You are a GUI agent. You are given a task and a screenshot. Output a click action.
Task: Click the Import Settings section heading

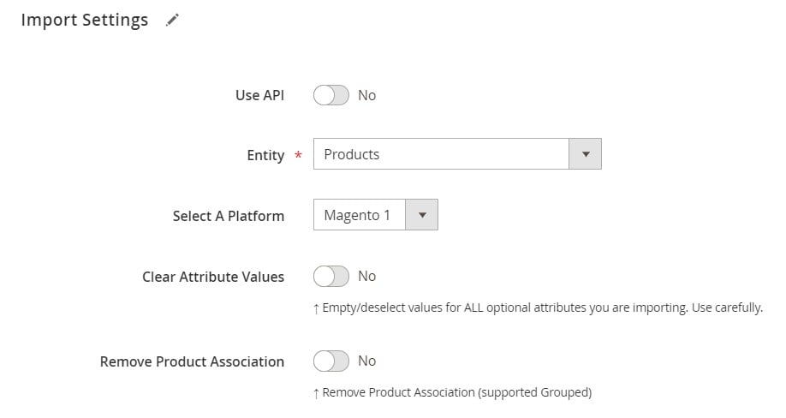(84, 21)
